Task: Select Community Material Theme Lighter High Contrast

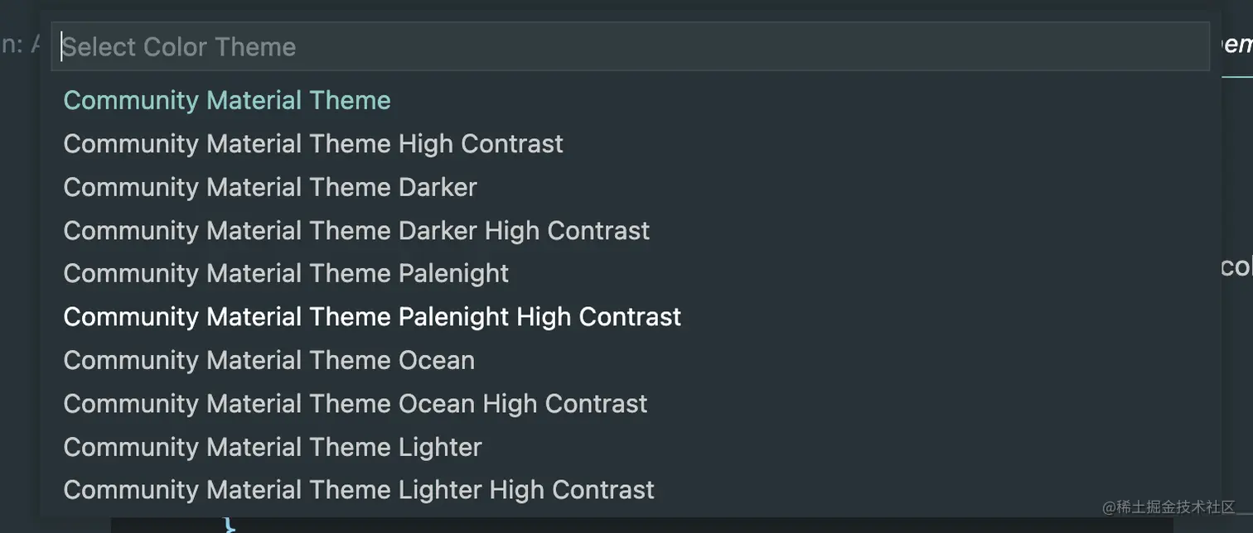Action: pyautogui.click(x=359, y=490)
